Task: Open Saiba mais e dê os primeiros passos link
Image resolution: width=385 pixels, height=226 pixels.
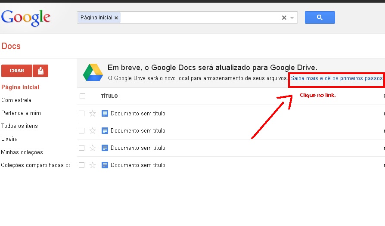Action: pyautogui.click(x=336, y=78)
